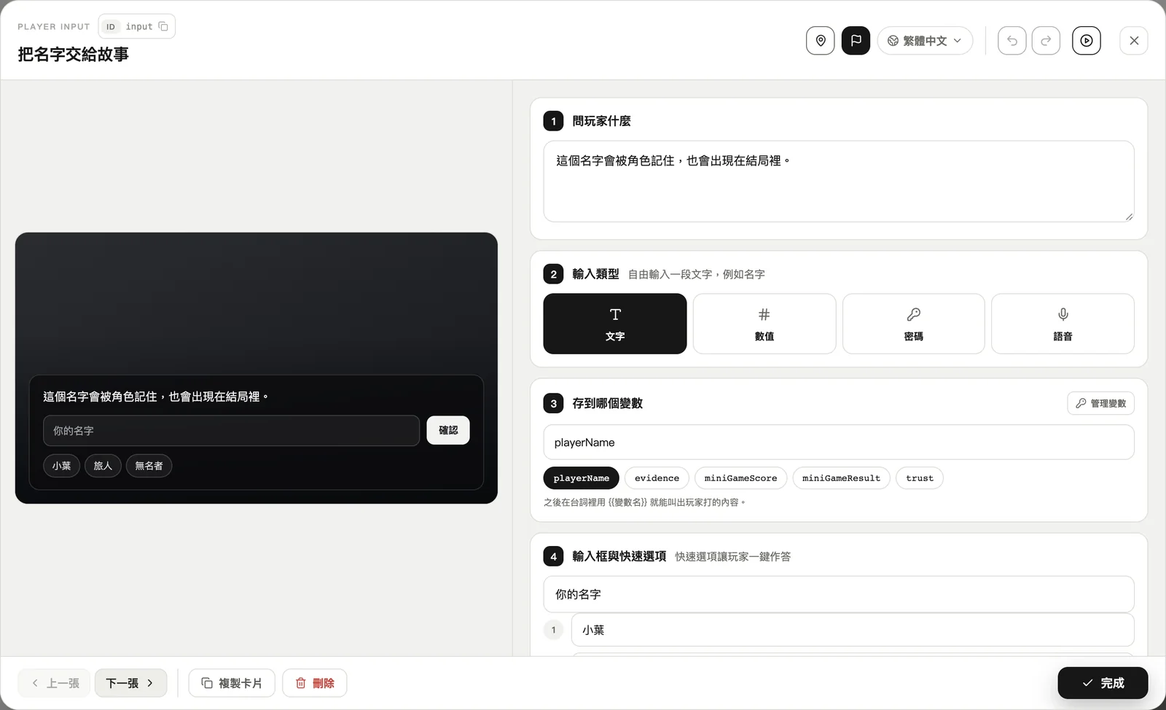The image size is (1166, 710).
Task: Close the editor with the X button
Action: (1134, 41)
